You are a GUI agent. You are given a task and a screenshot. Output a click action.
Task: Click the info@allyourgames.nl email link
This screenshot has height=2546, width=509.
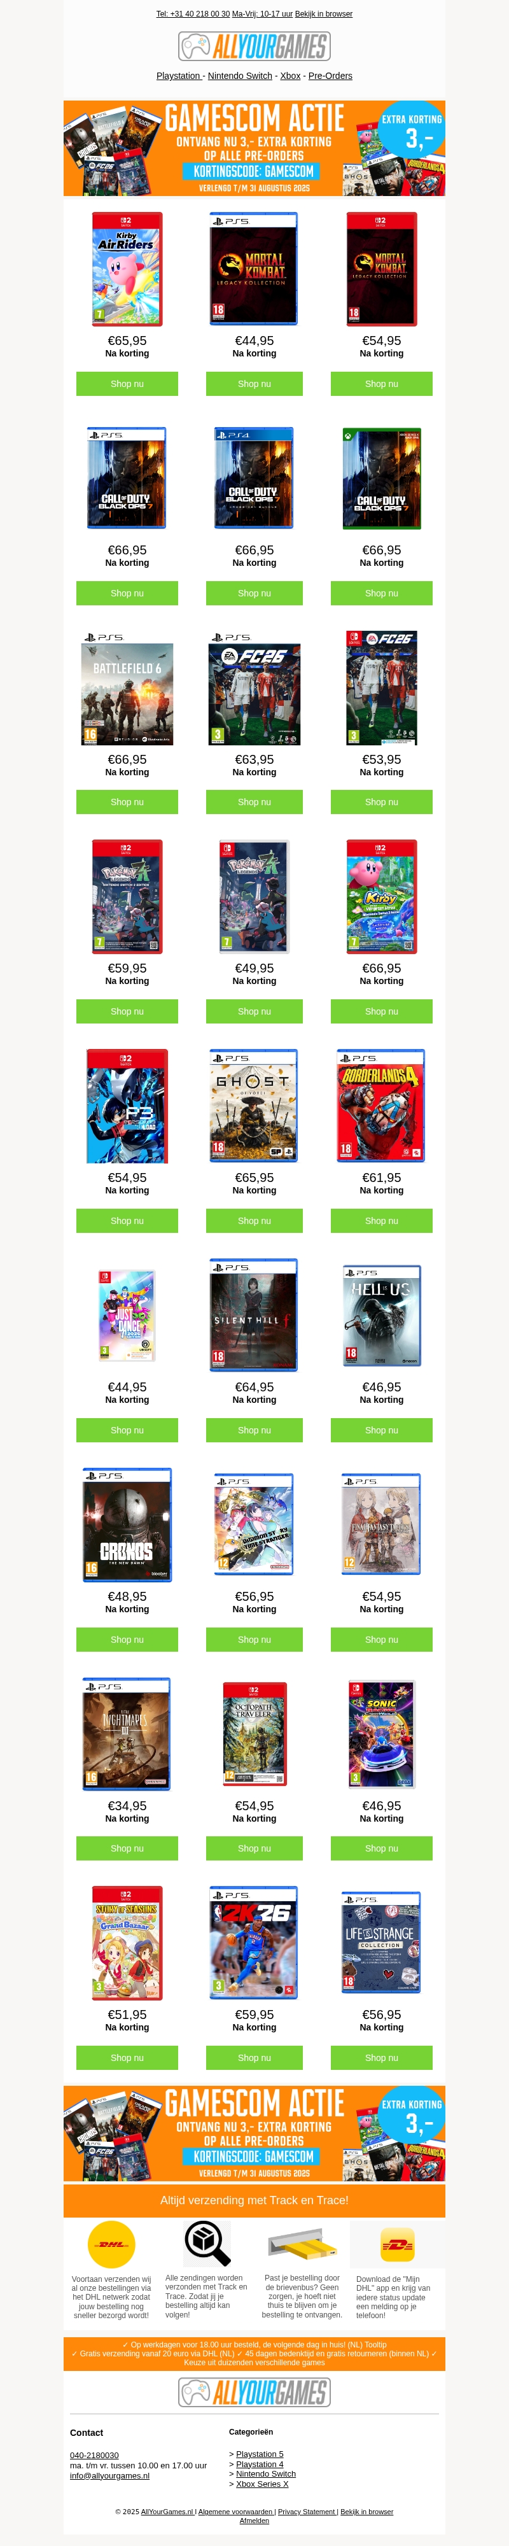(x=109, y=2476)
